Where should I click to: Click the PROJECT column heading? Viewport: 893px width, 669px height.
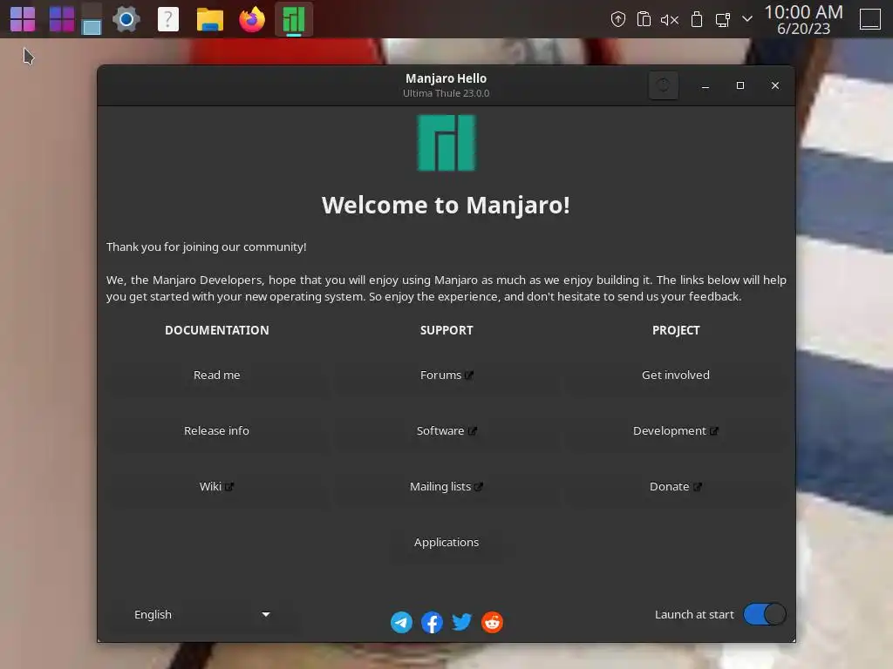coord(676,330)
